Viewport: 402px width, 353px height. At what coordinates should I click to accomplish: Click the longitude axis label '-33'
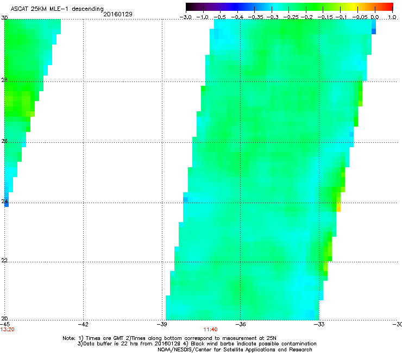point(319,324)
